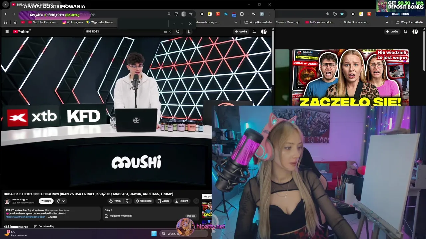Go back in left browser window
This screenshot has width=426, height=239.
6,14
